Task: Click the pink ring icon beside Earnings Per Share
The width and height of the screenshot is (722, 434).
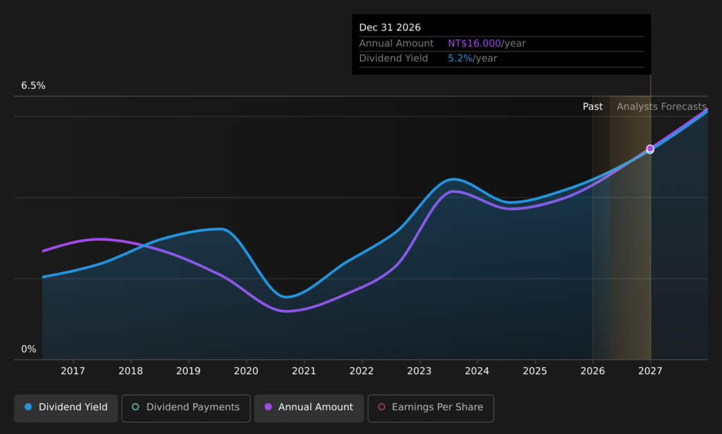Action: coord(381,407)
